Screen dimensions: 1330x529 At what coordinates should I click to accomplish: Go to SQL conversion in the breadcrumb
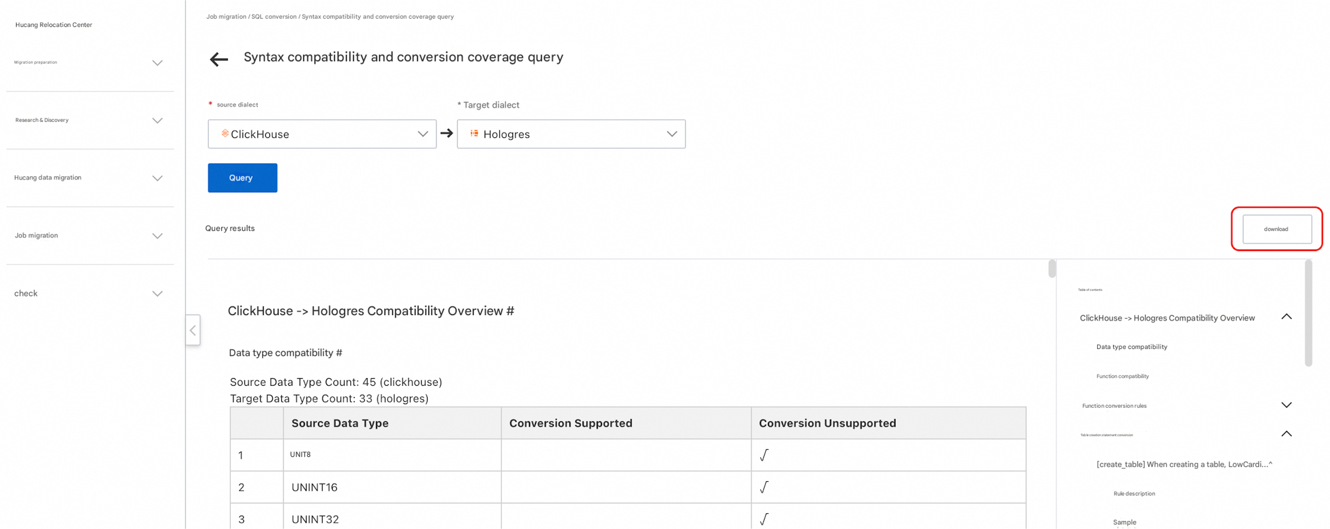coord(274,16)
